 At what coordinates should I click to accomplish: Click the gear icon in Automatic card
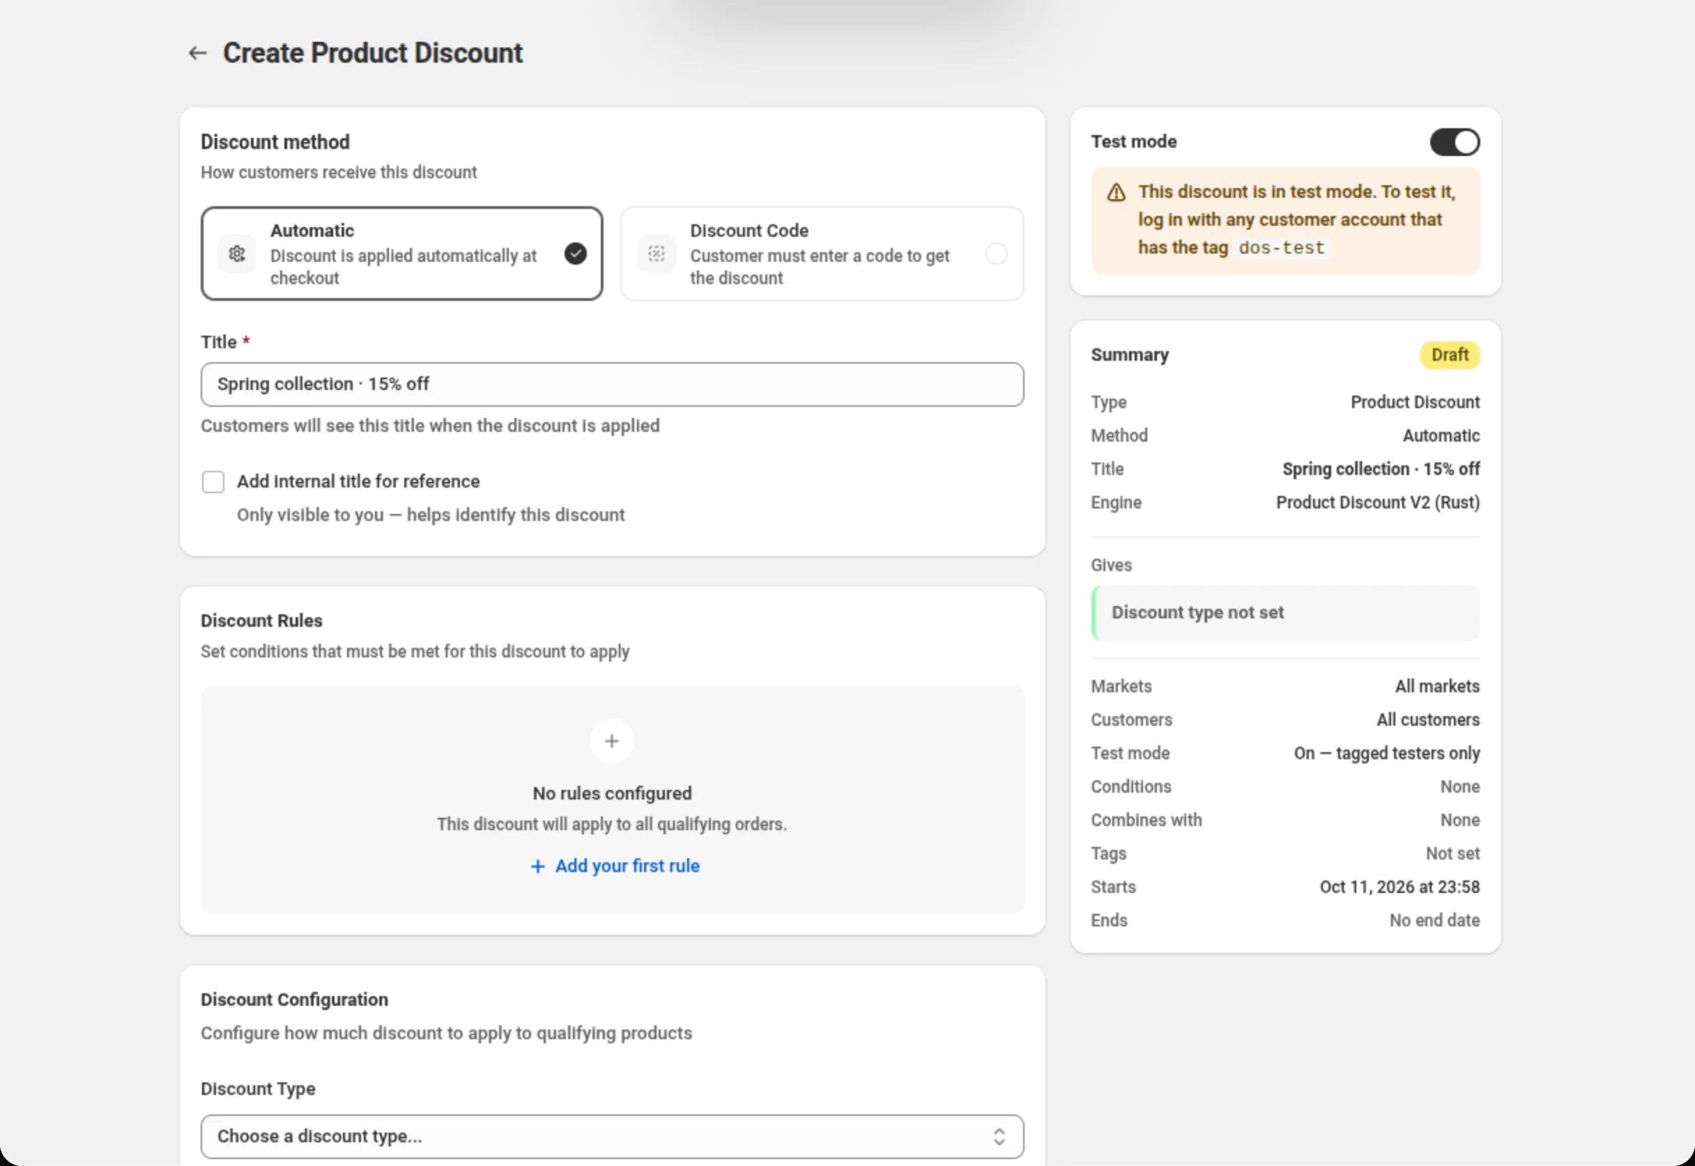point(237,254)
